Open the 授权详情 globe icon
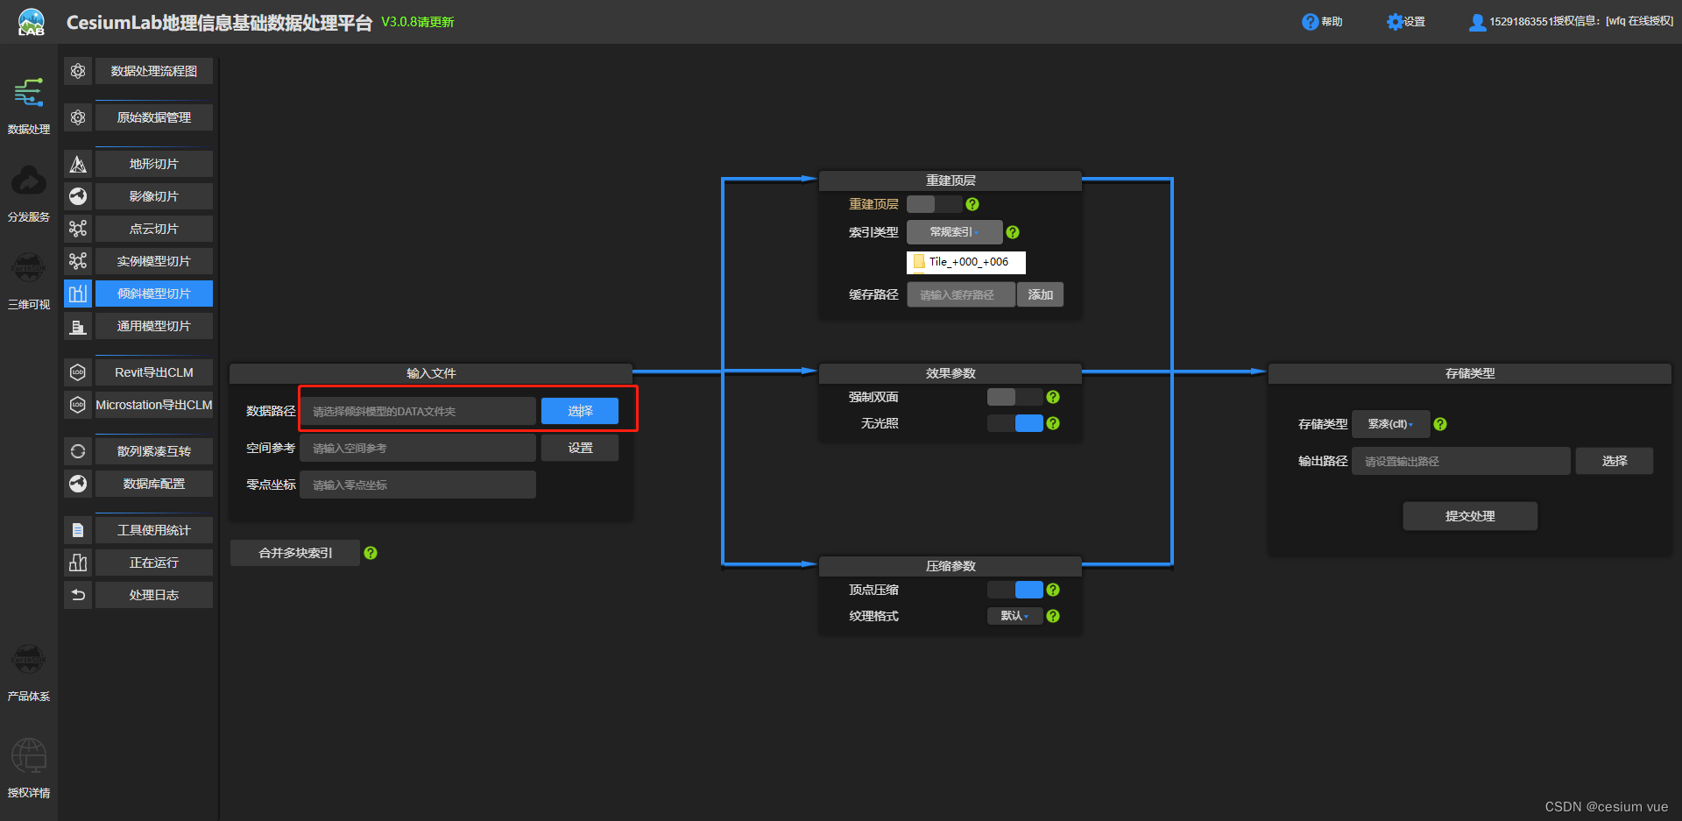The height and width of the screenshot is (821, 1682). tap(29, 755)
